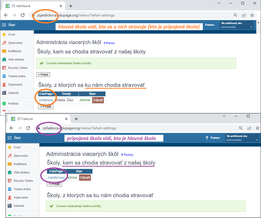Click Úvod star icon in ZŠ Fialková window
The height and width of the screenshot is (218, 261).
(10, 147)
